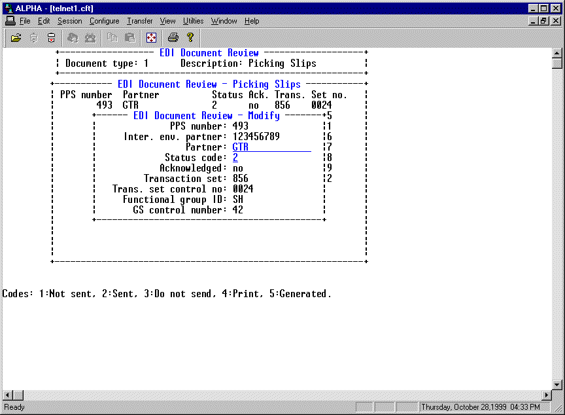Screen dimensions: 565x415
Task: Click the open folder toolbar icon
Action: (x=16, y=37)
